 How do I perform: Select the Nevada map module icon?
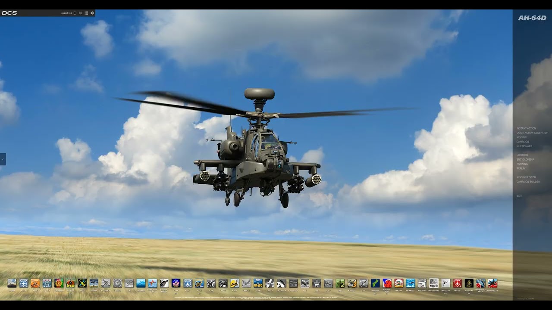click(12, 283)
